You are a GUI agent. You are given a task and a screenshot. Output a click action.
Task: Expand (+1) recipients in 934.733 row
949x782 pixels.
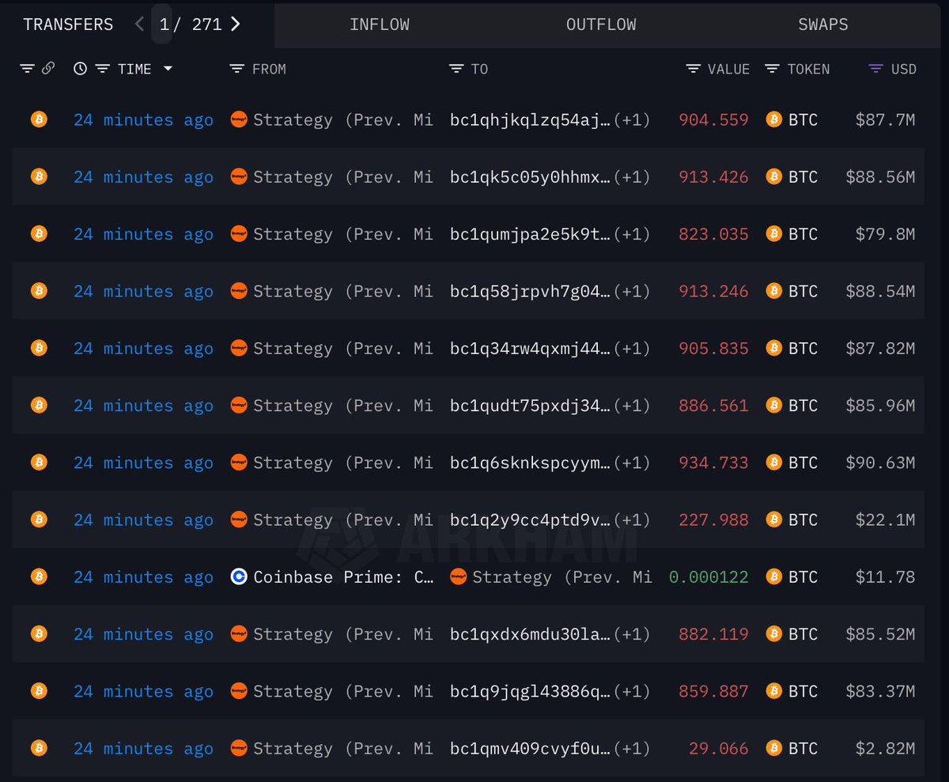click(x=632, y=463)
